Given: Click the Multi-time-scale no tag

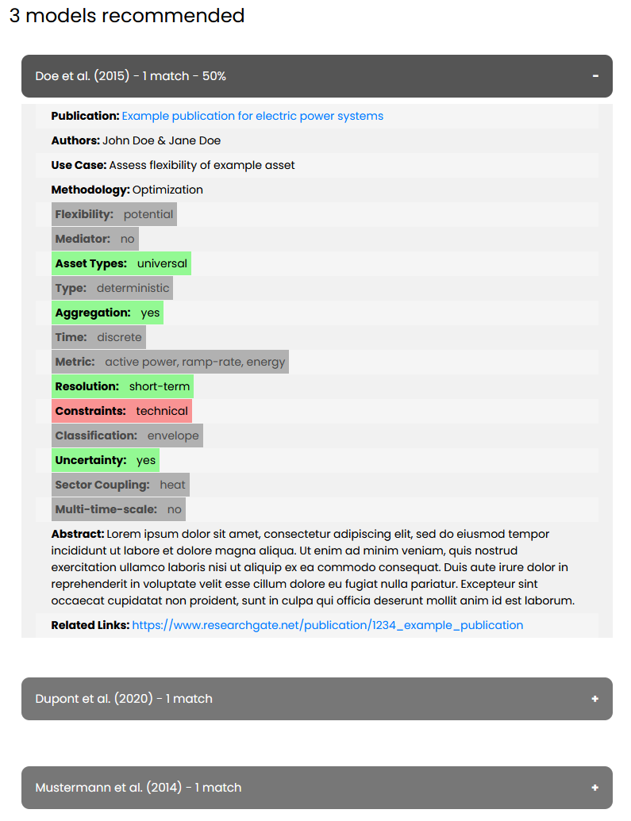Looking at the screenshot, I should pos(118,509).
